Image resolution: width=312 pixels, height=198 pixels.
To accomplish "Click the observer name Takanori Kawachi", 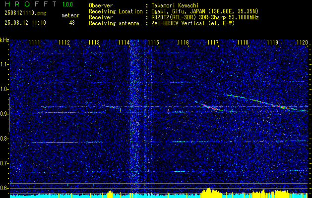I will (175, 5).
